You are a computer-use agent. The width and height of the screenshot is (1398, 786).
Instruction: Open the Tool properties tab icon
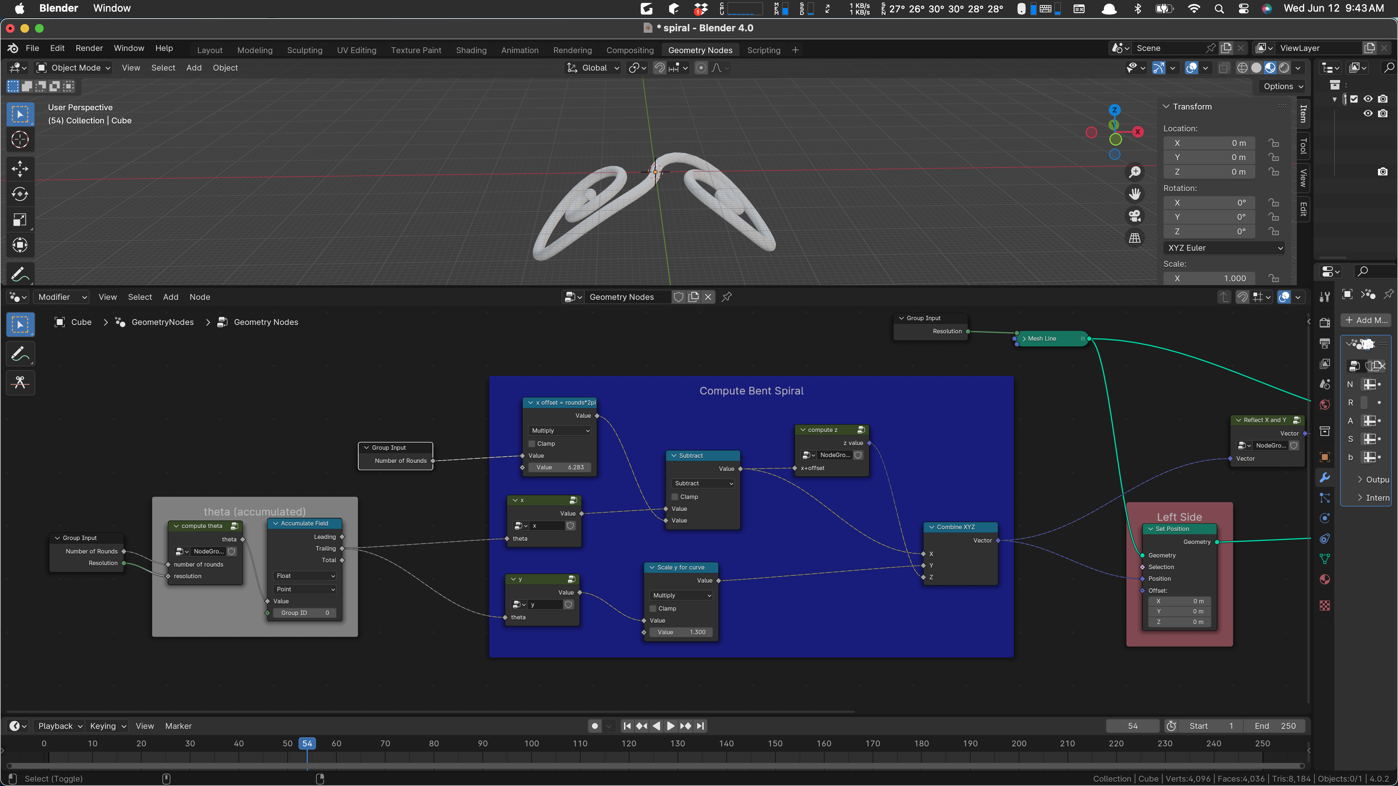click(1325, 297)
